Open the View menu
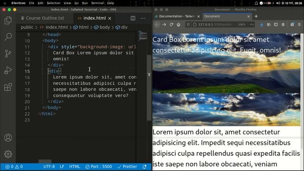304x171 pixels. pyautogui.click(x=67, y=3)
